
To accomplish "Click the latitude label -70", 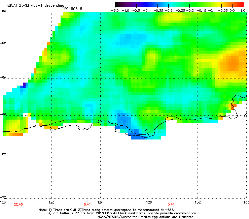I will pos(3,198).
